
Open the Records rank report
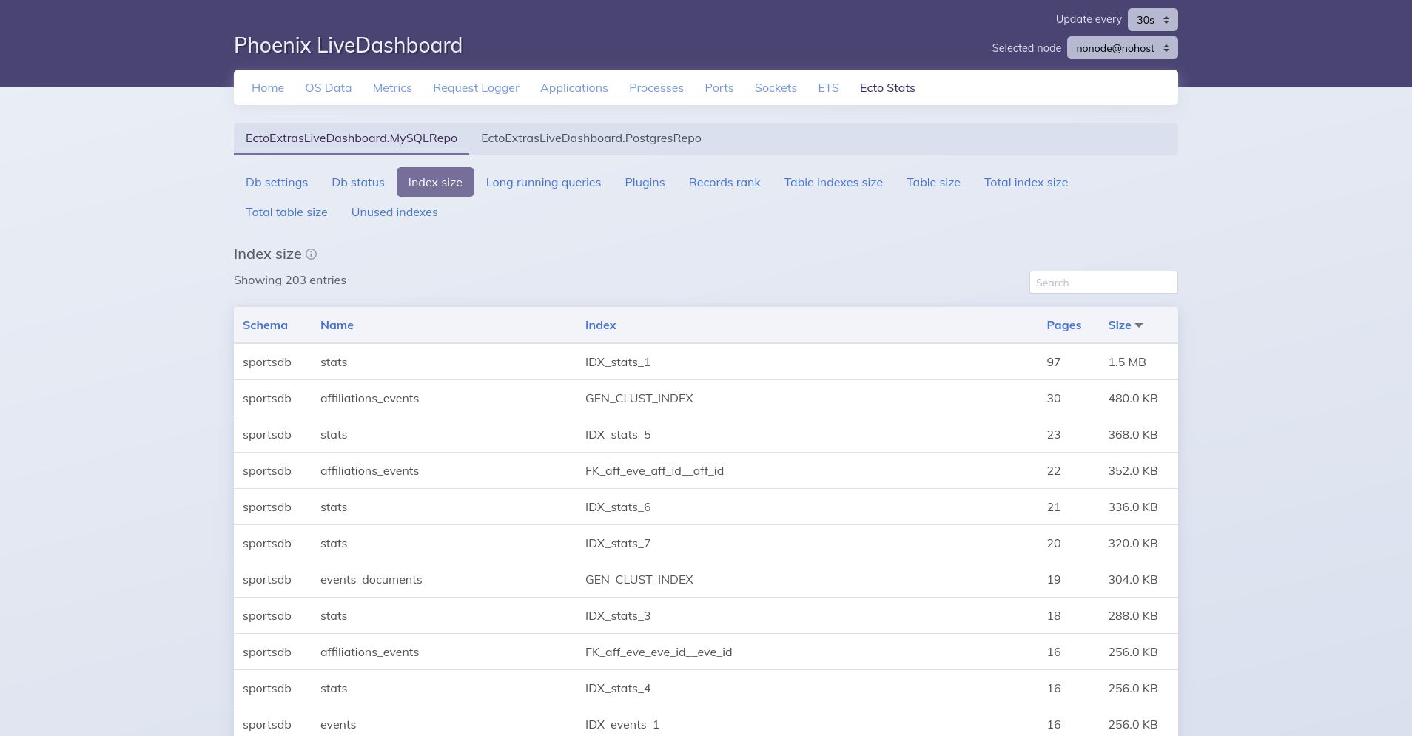[x=725, y=182]
